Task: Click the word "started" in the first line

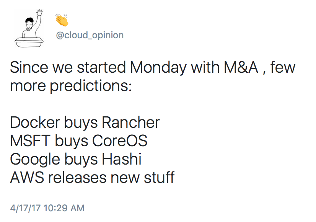Action: pos(101,67)
